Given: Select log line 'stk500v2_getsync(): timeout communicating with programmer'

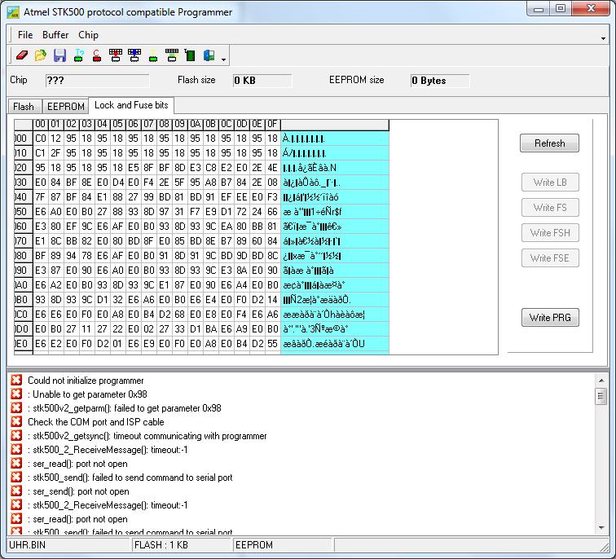Looking at the screenshot, I should point(147,436).
